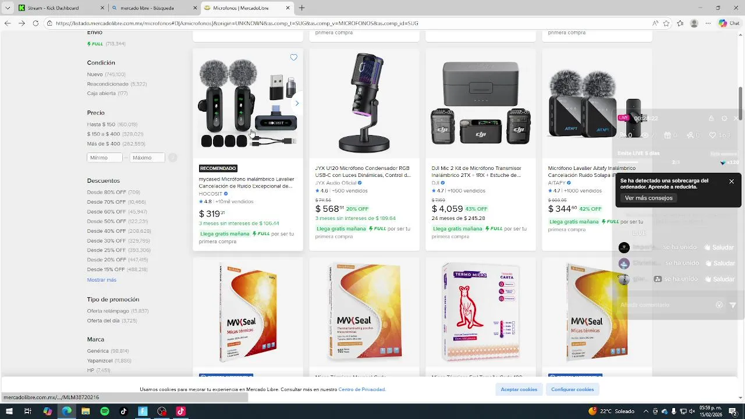This screenshot has width=745, height=419.
Task: Show next image of HOCOSIT microphone
Action: click(x=297, y=103)
